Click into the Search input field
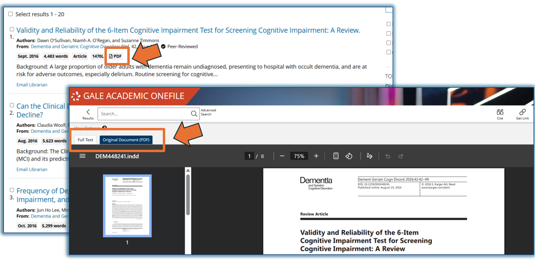535x266 pixels. pyautogui.click(x=143, y=114)
